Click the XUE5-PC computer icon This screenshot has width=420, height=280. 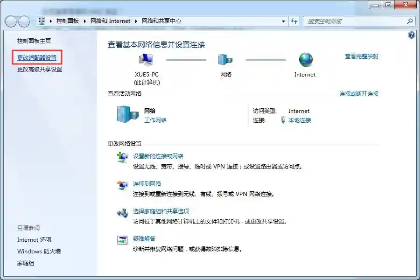tap(147, 60)
